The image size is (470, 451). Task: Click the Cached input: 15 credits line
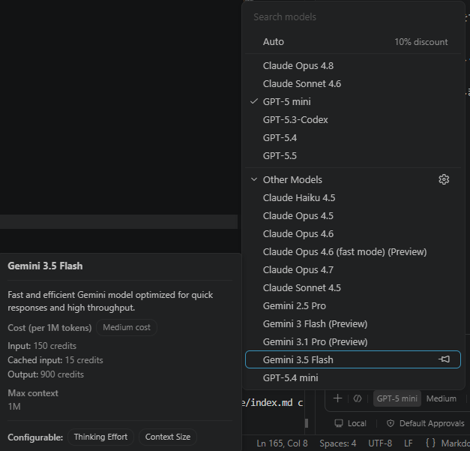click(x=55, y=360)
